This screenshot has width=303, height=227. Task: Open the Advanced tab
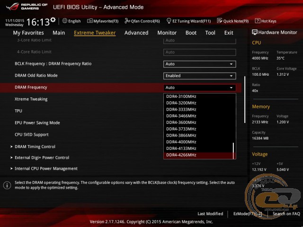coord(136,33)
